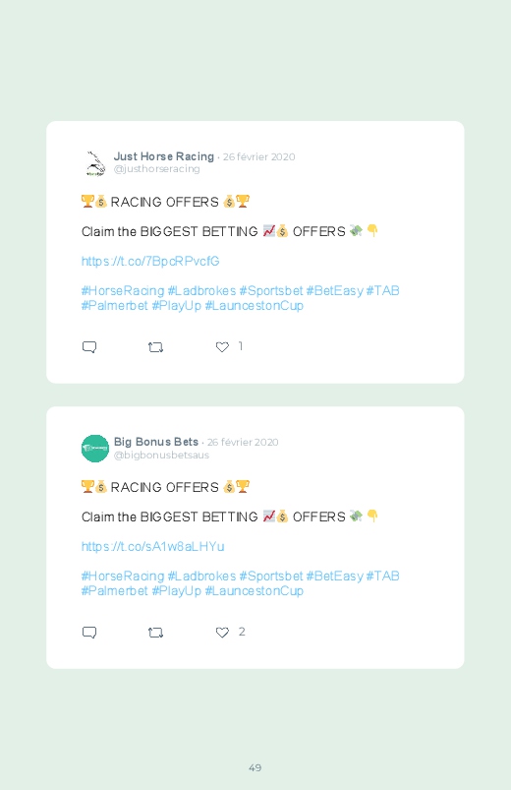The height and width of the screenshot is (790, 511).
Task: Click #HorseRacing hashtag in second tweet
Action: tap(123, 576)
